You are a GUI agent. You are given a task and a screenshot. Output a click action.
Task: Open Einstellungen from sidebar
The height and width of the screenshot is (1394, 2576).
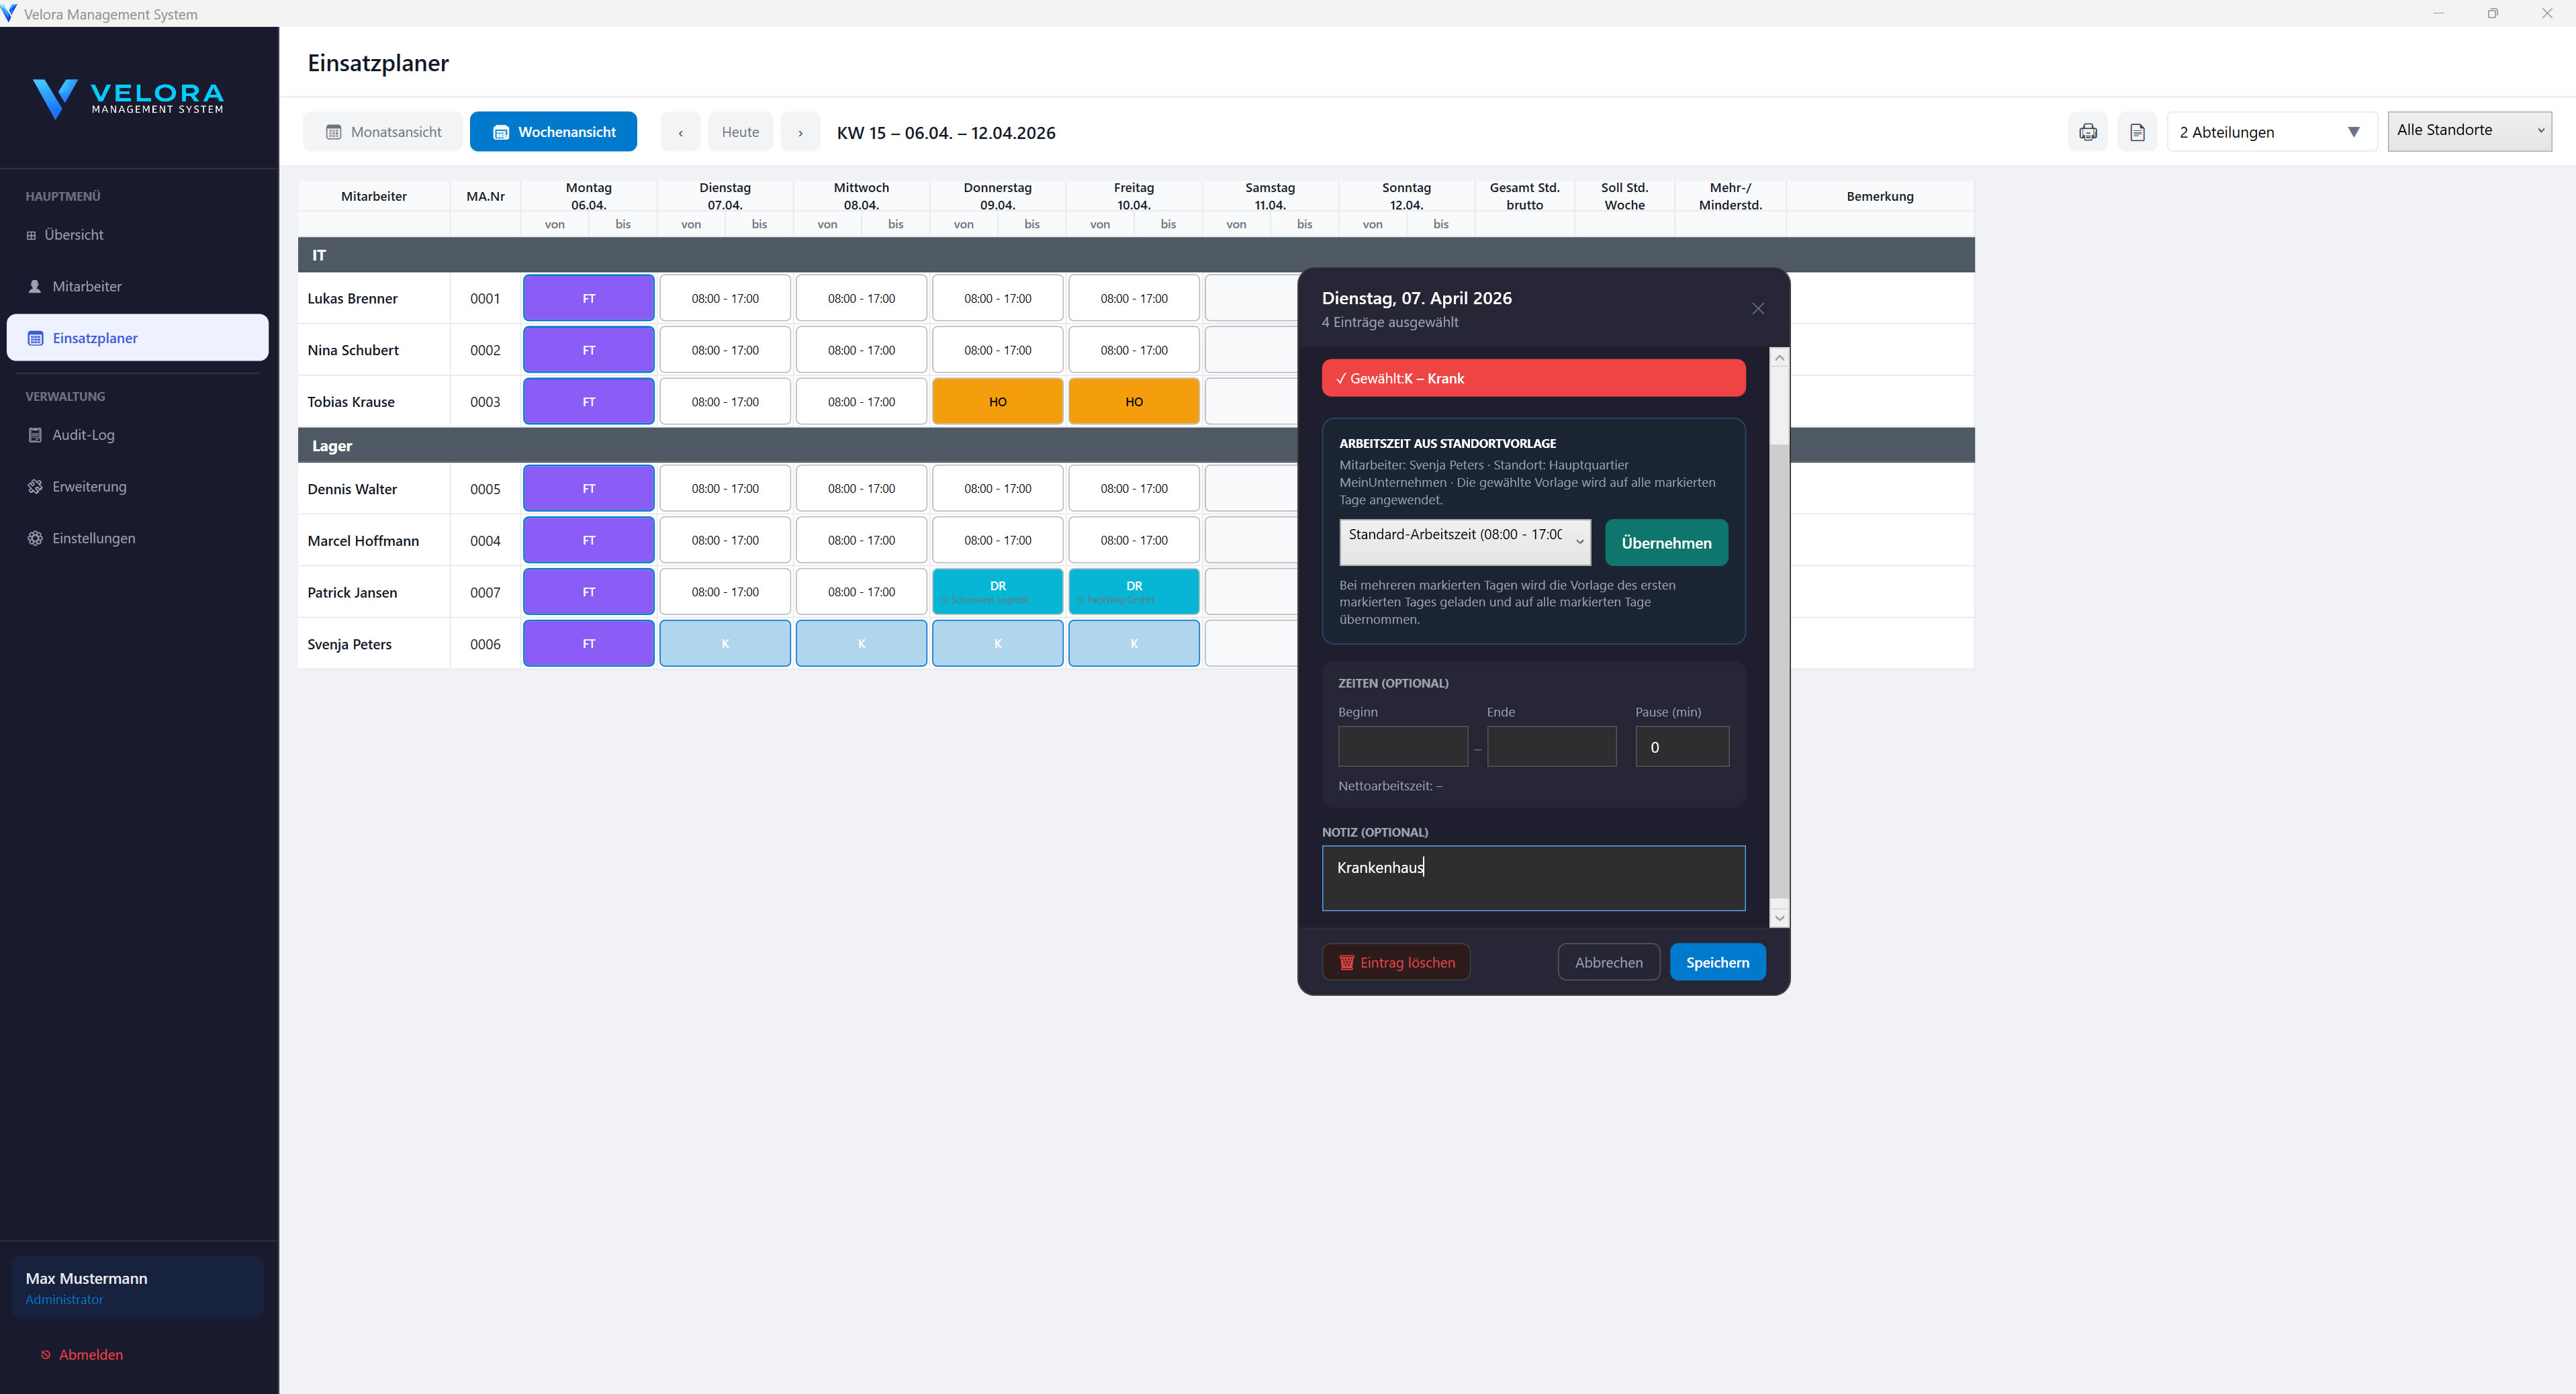93,538
